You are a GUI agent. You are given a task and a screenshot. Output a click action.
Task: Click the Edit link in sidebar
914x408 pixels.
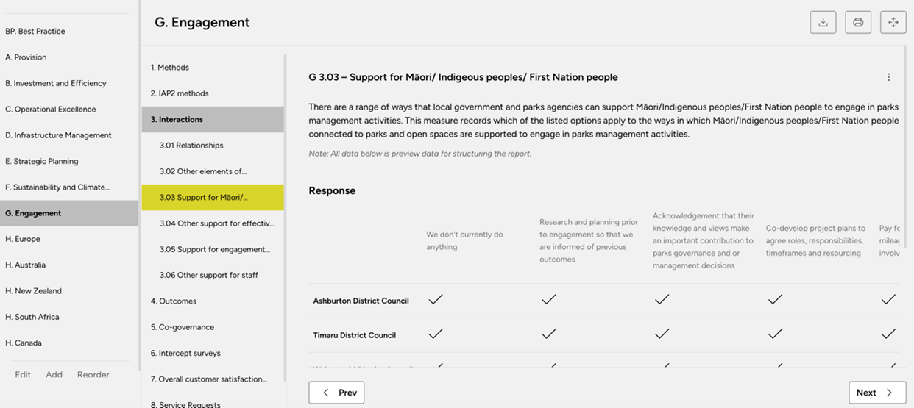pyautogui.click(x=23, y=374)
